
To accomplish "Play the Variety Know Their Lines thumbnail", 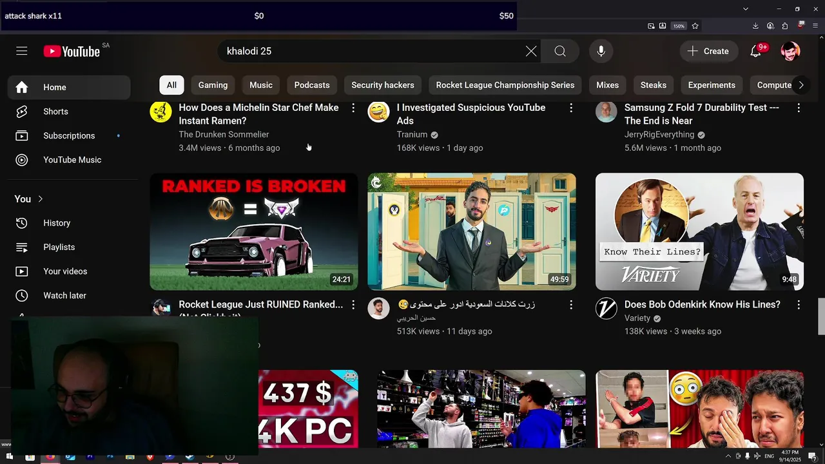I will pyautogui.click(x=699, y=231).
